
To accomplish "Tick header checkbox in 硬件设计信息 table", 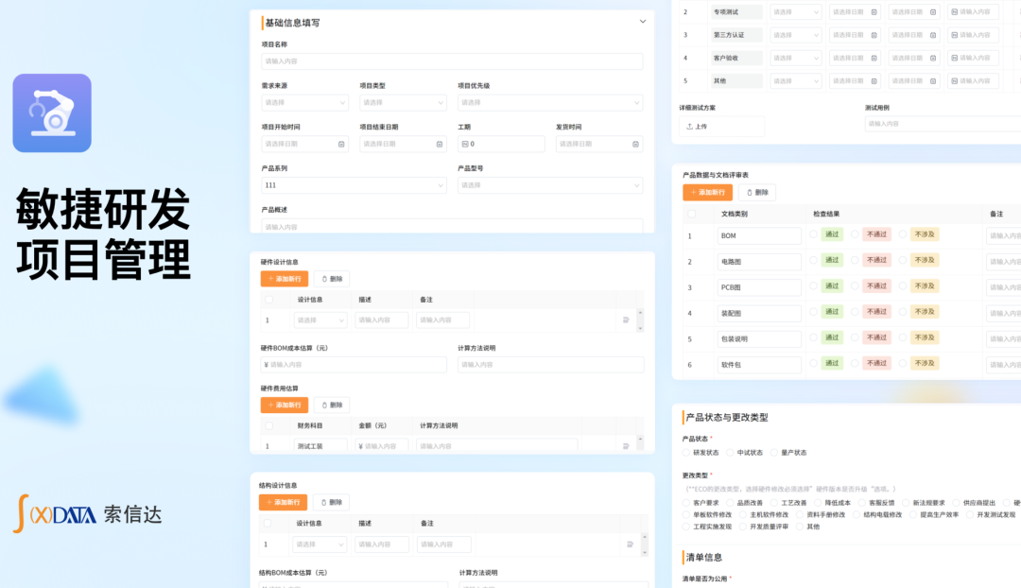I will 269,300.
